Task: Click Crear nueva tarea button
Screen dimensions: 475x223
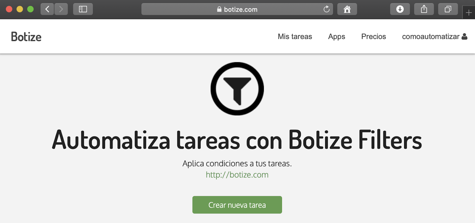Action: [237, 205]
